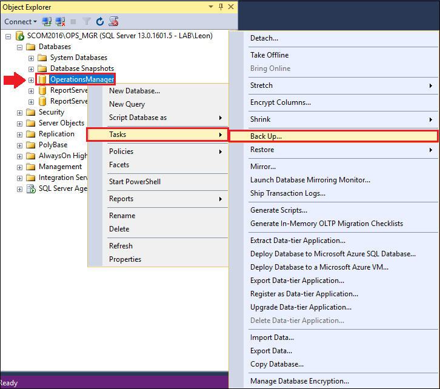The image size is (440, 389).
Task: Click the Database Snapshots folder icon
Action: (x=42, y=68)
